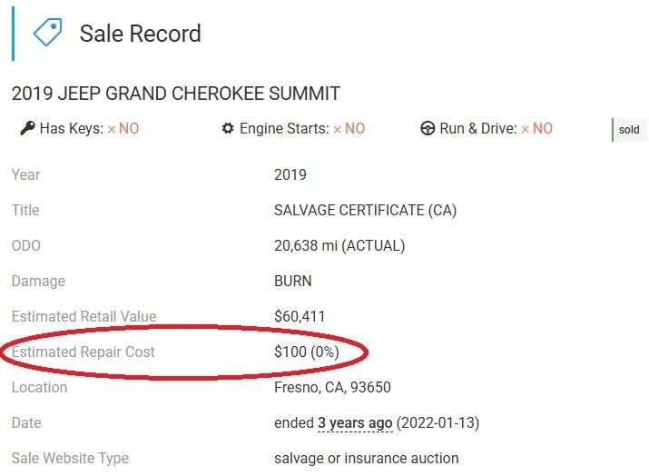Click the 2019 Jeep Grand Cherokee Summit title
Viewport: 649px width, 476px height.
(x=176, y=94)
